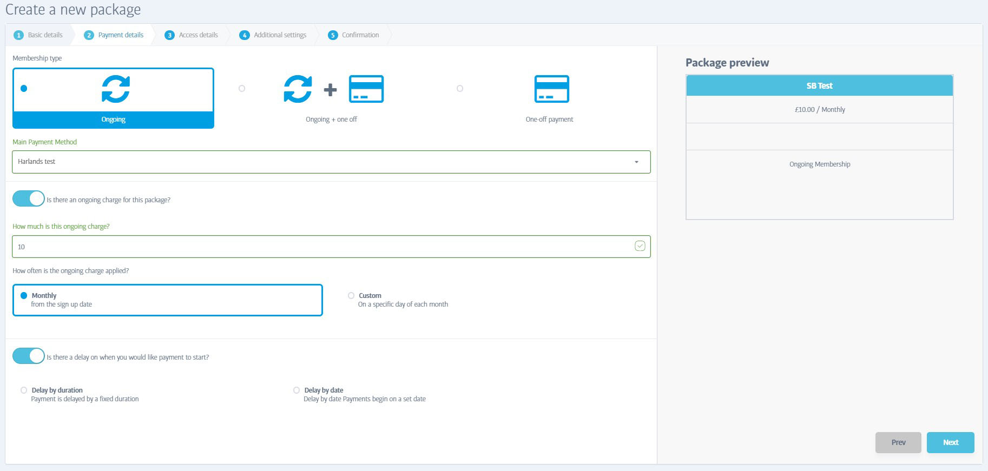Screen dimensions: 988x471
Task: Click the Create a new package heading
Action: click(73, 9)
